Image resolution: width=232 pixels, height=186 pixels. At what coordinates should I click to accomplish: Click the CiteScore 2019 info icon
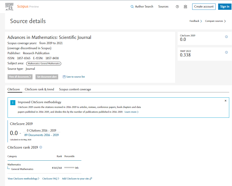[x=226, y=37]
